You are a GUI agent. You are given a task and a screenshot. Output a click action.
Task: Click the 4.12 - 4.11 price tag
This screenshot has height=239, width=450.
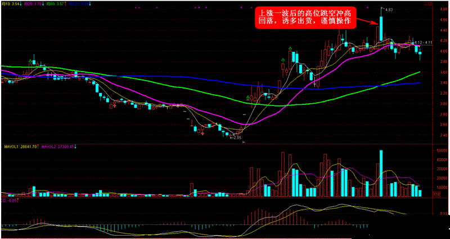point(422,42)
